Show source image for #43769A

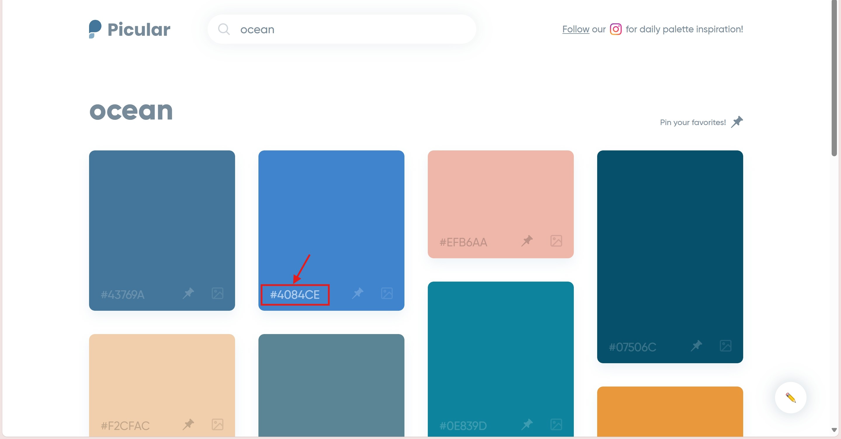[218, 293]
